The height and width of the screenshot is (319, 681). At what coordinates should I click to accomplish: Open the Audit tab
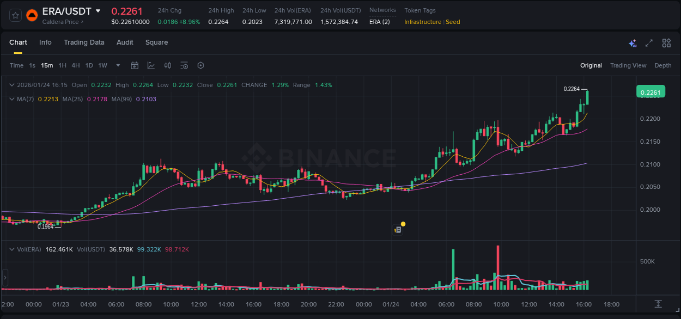[125, 42]
